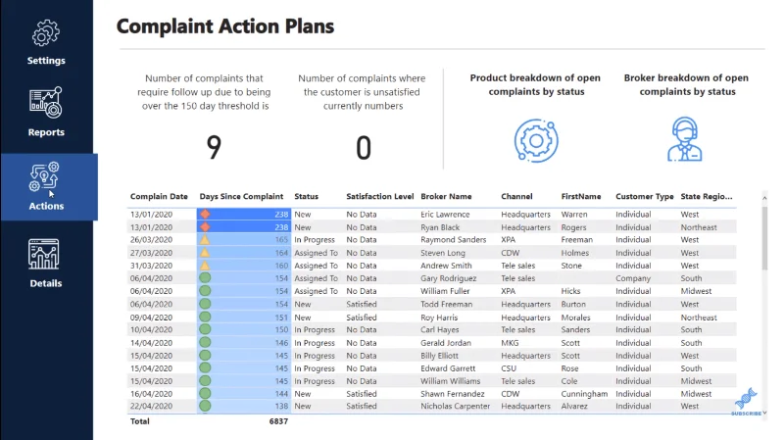
Task: Sort table by Status column header
Action: (x=306, y=197)
